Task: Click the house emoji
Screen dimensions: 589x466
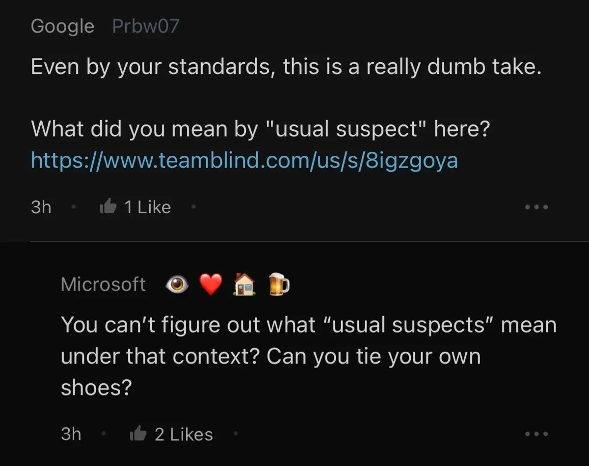Action: pos(244,285)
